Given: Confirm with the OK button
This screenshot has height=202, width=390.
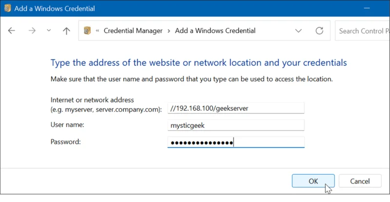Looking at the screenshot, I should pyautogui.click(x=313, y=181).
